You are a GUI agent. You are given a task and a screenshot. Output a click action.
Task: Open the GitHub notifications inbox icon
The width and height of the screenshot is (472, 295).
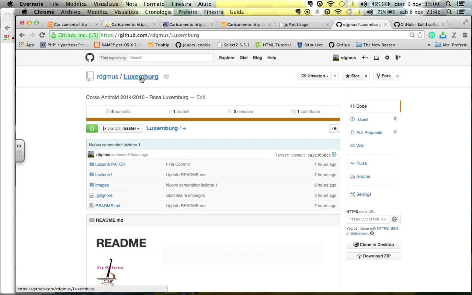(376, 58)
